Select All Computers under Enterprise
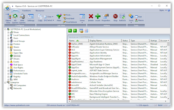 pyautogui.click(x=20, y=85)
